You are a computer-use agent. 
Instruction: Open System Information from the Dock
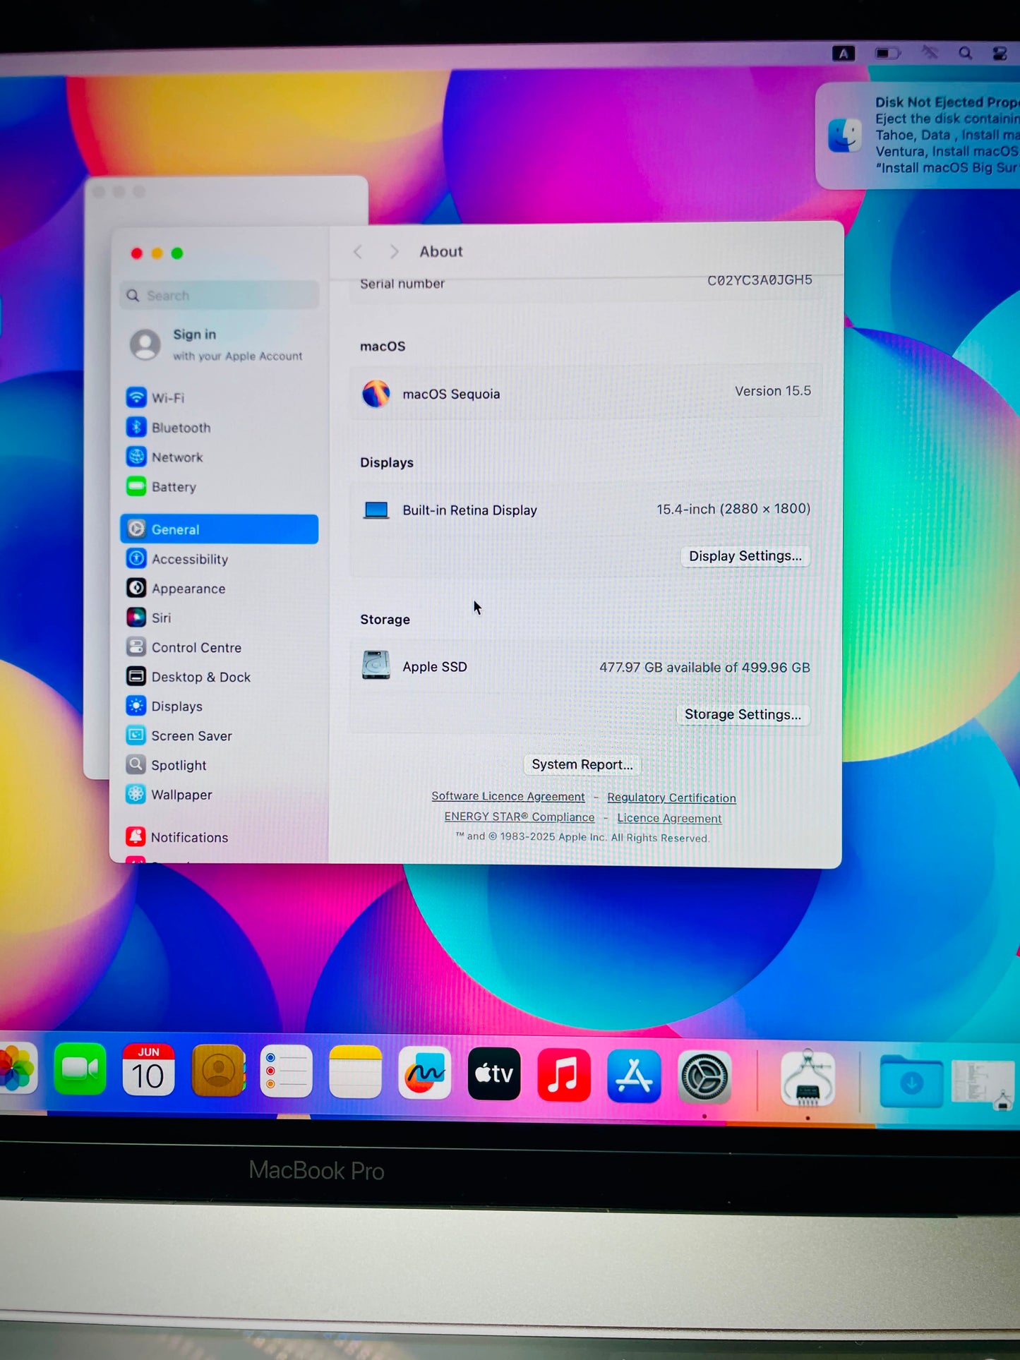coord(808,1078)
